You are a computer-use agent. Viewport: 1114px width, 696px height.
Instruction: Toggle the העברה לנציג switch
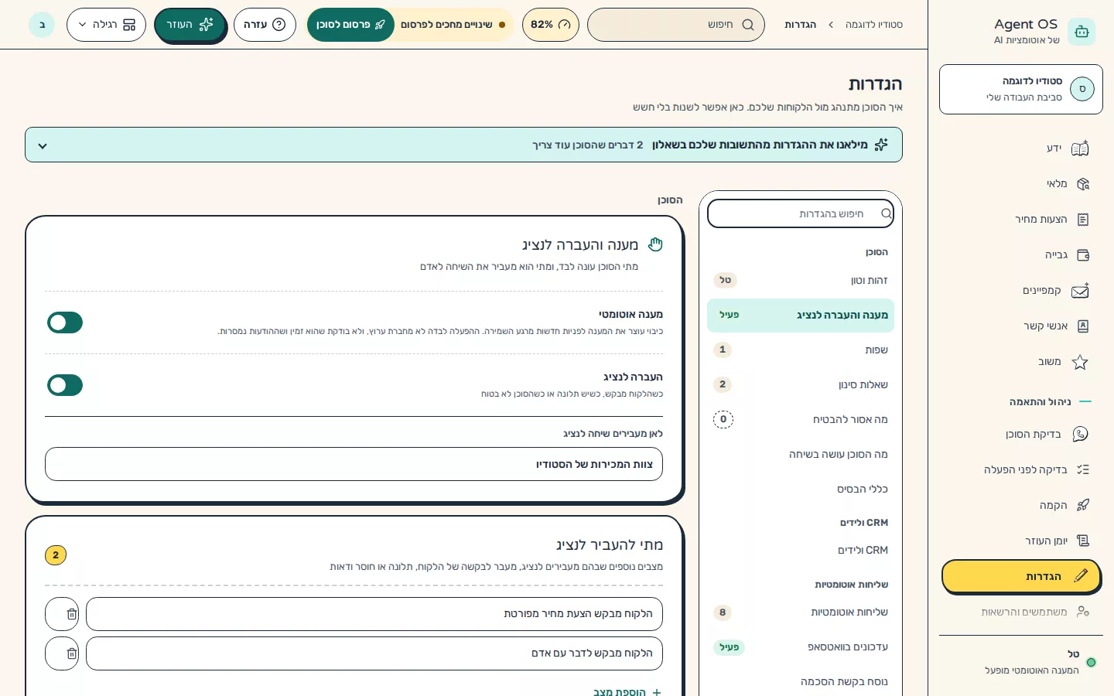pyautogui.click(x=65, y=385)
